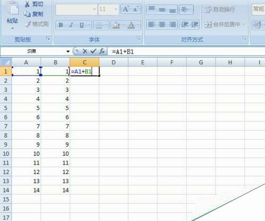Click the Name Box showing SUM
Viewport: 265px width, 221px height.
click(x=33, y=52)
